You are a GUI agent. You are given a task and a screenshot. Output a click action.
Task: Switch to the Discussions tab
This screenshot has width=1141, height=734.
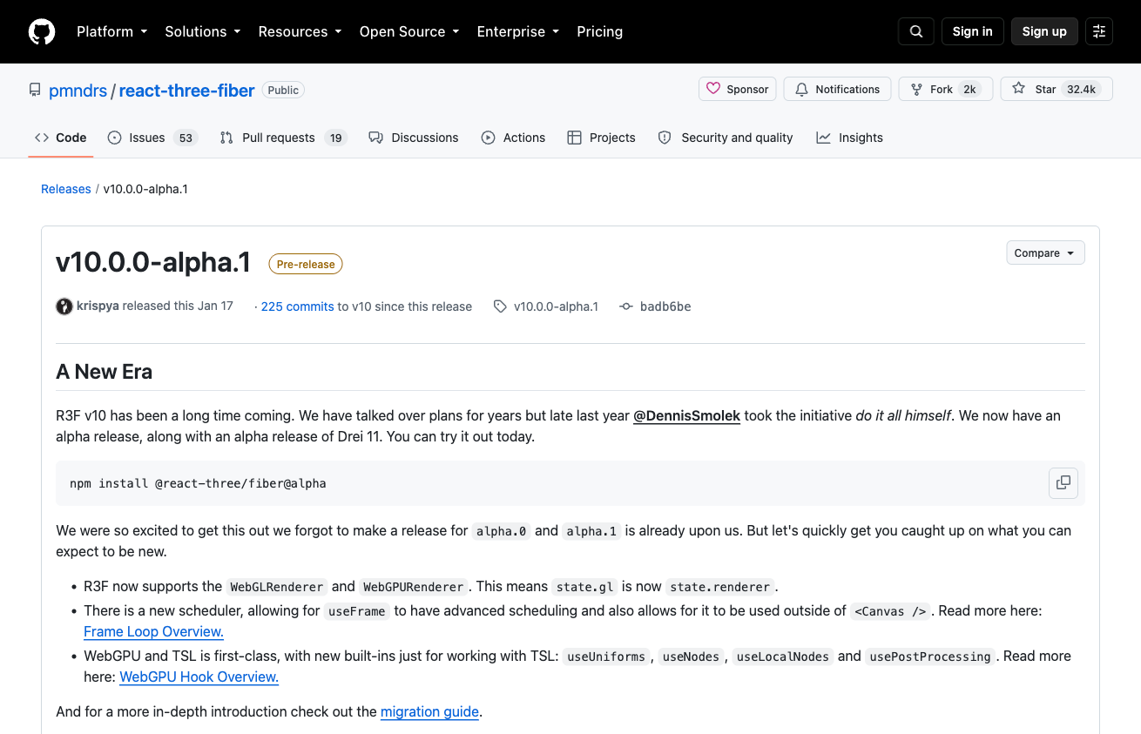click(414, 138)
